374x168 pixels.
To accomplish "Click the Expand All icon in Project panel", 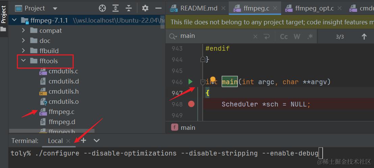I will pos(116,8).
